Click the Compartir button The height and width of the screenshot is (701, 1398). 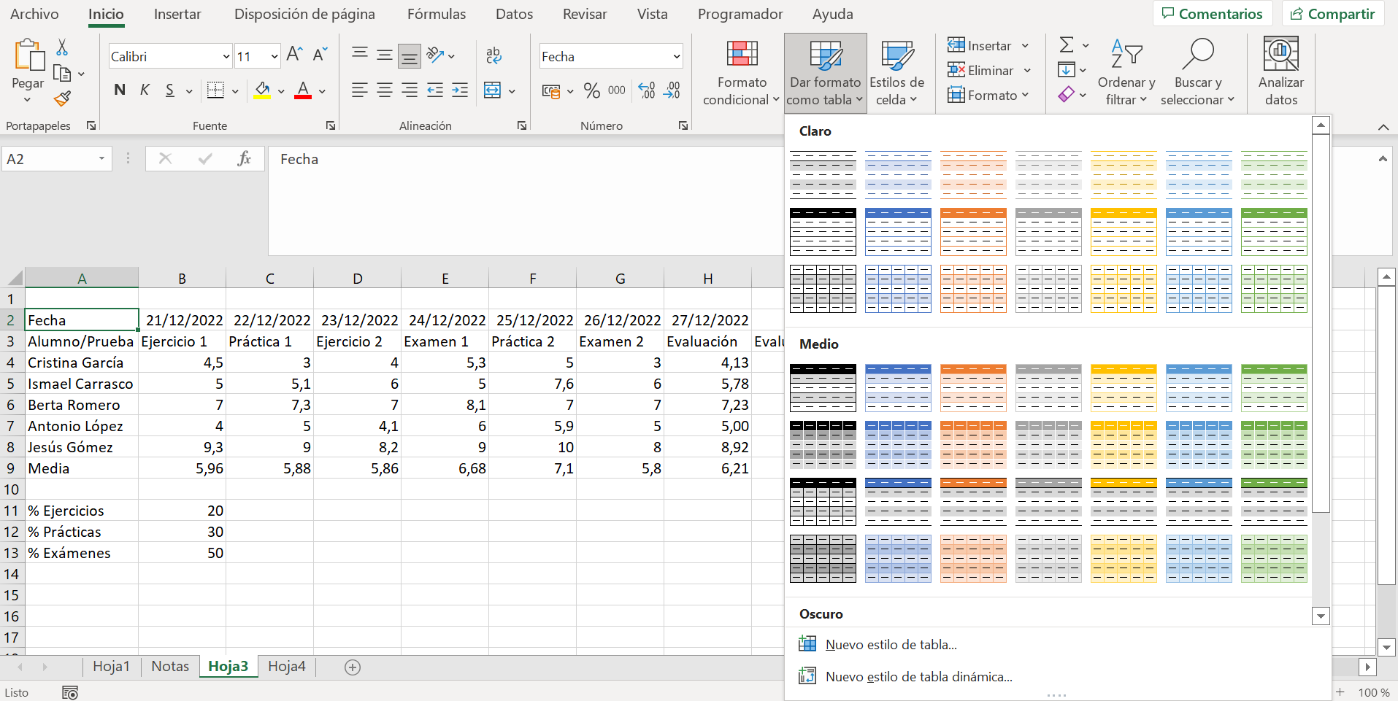[x=1333, y=14]
